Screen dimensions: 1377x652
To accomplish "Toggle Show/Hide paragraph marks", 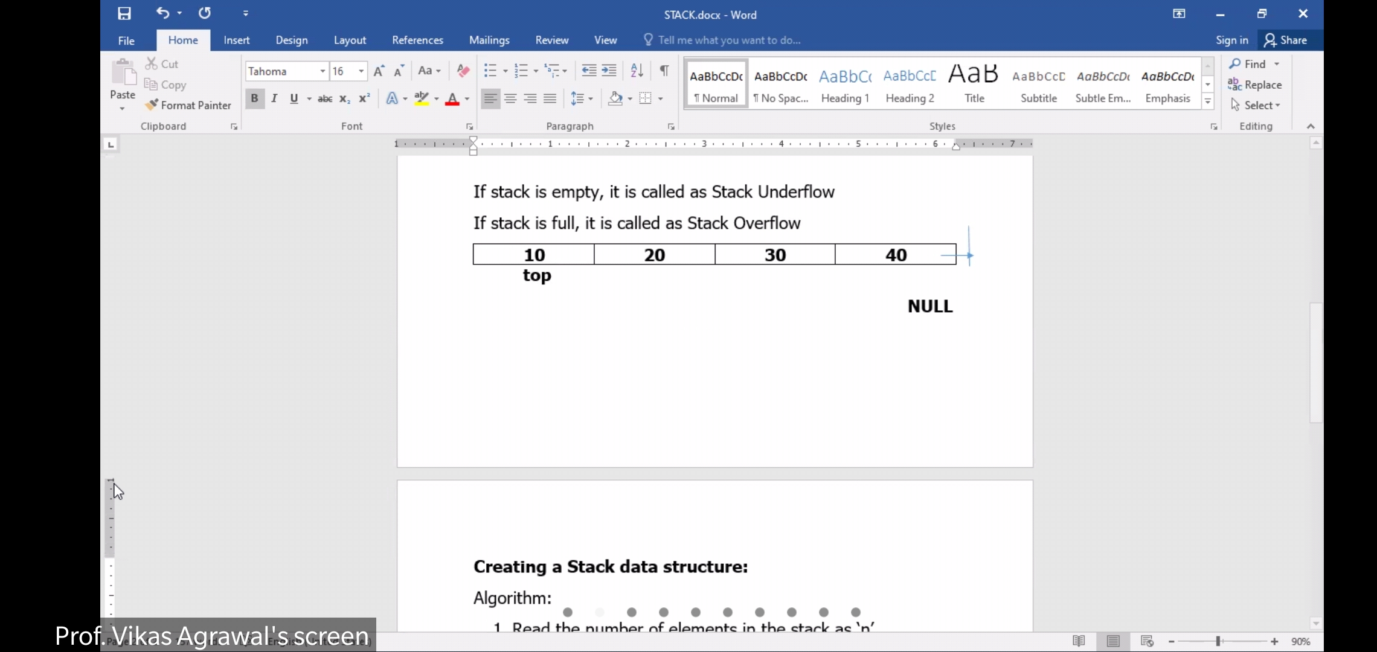I will (664, 71).
